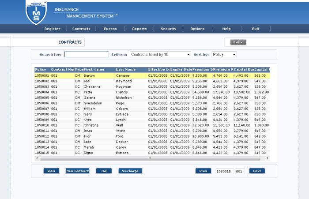Click the Surcharge button
309x199 pixels.
click(130, 171)
